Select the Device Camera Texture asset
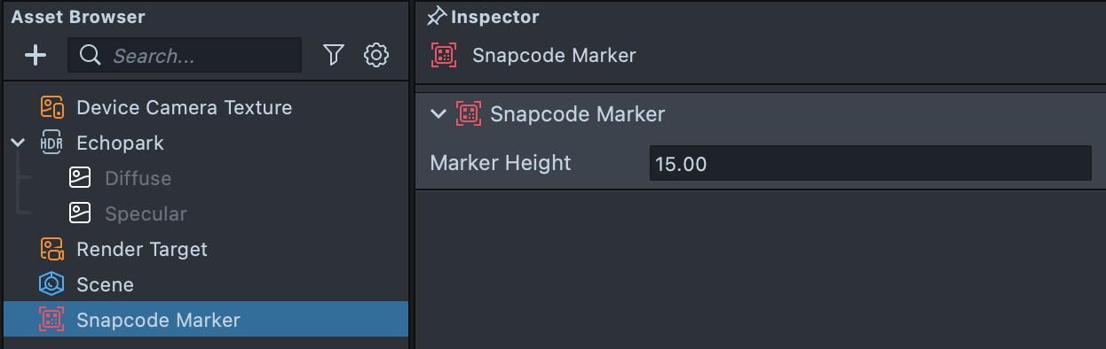1106x349 pixels. (204, 108)
